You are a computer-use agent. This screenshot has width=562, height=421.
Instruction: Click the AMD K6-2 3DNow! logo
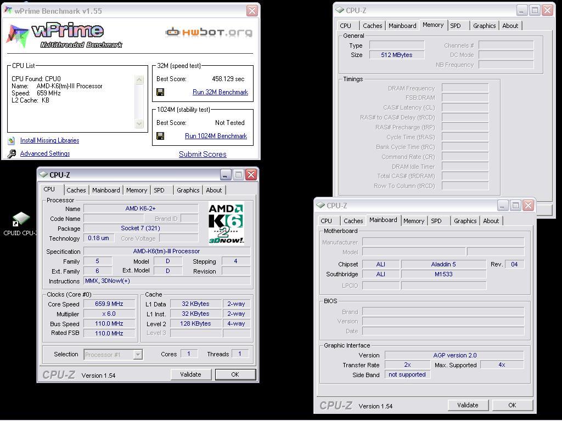click(226, 224)
